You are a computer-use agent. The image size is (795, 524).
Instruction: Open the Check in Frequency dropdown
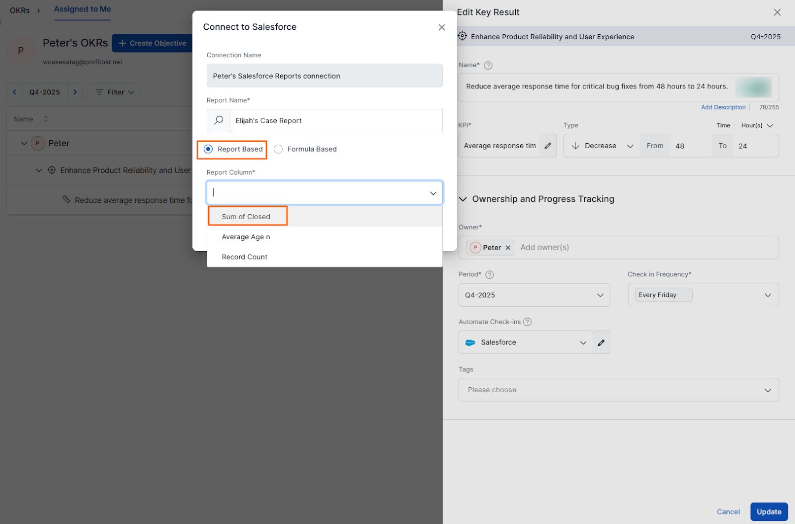click(x=703, y=295)
